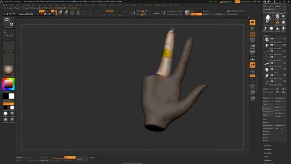The height and width of the screenshot is (164, 291).
Task: Select the PolyMesh3D star tool thumbnail
Action: (283, 16)
